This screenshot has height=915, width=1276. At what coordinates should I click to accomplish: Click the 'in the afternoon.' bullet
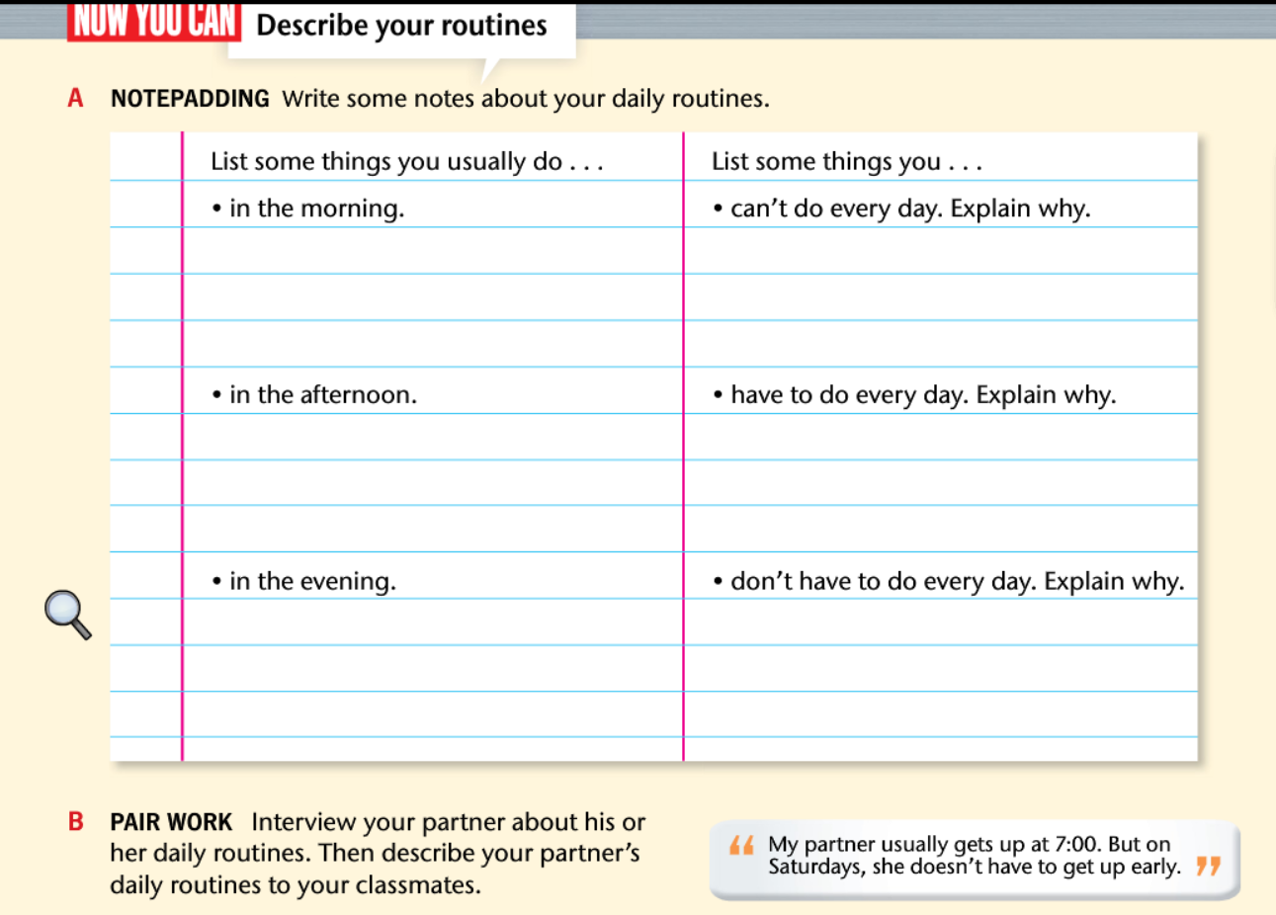coord(314,395)
